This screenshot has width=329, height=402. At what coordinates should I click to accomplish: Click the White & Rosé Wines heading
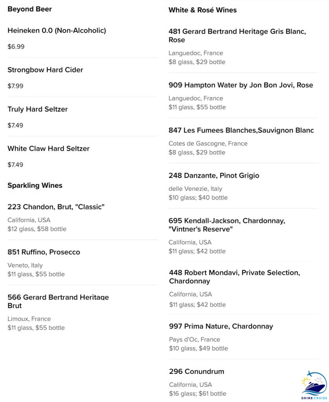(x=203, y=10)
